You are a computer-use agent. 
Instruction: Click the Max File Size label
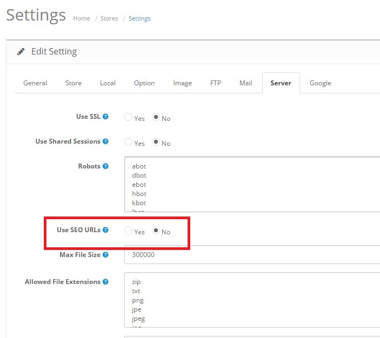[x=80, y=255]
